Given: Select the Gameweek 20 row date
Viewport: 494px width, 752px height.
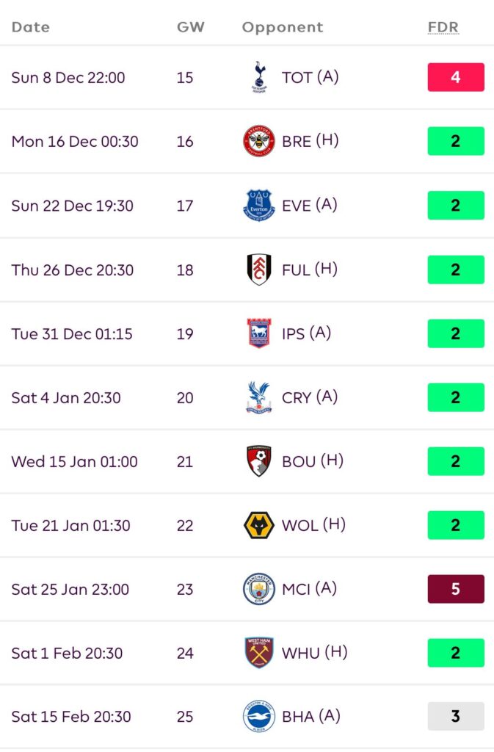Looking at the screenshot, I should point(66,398).
